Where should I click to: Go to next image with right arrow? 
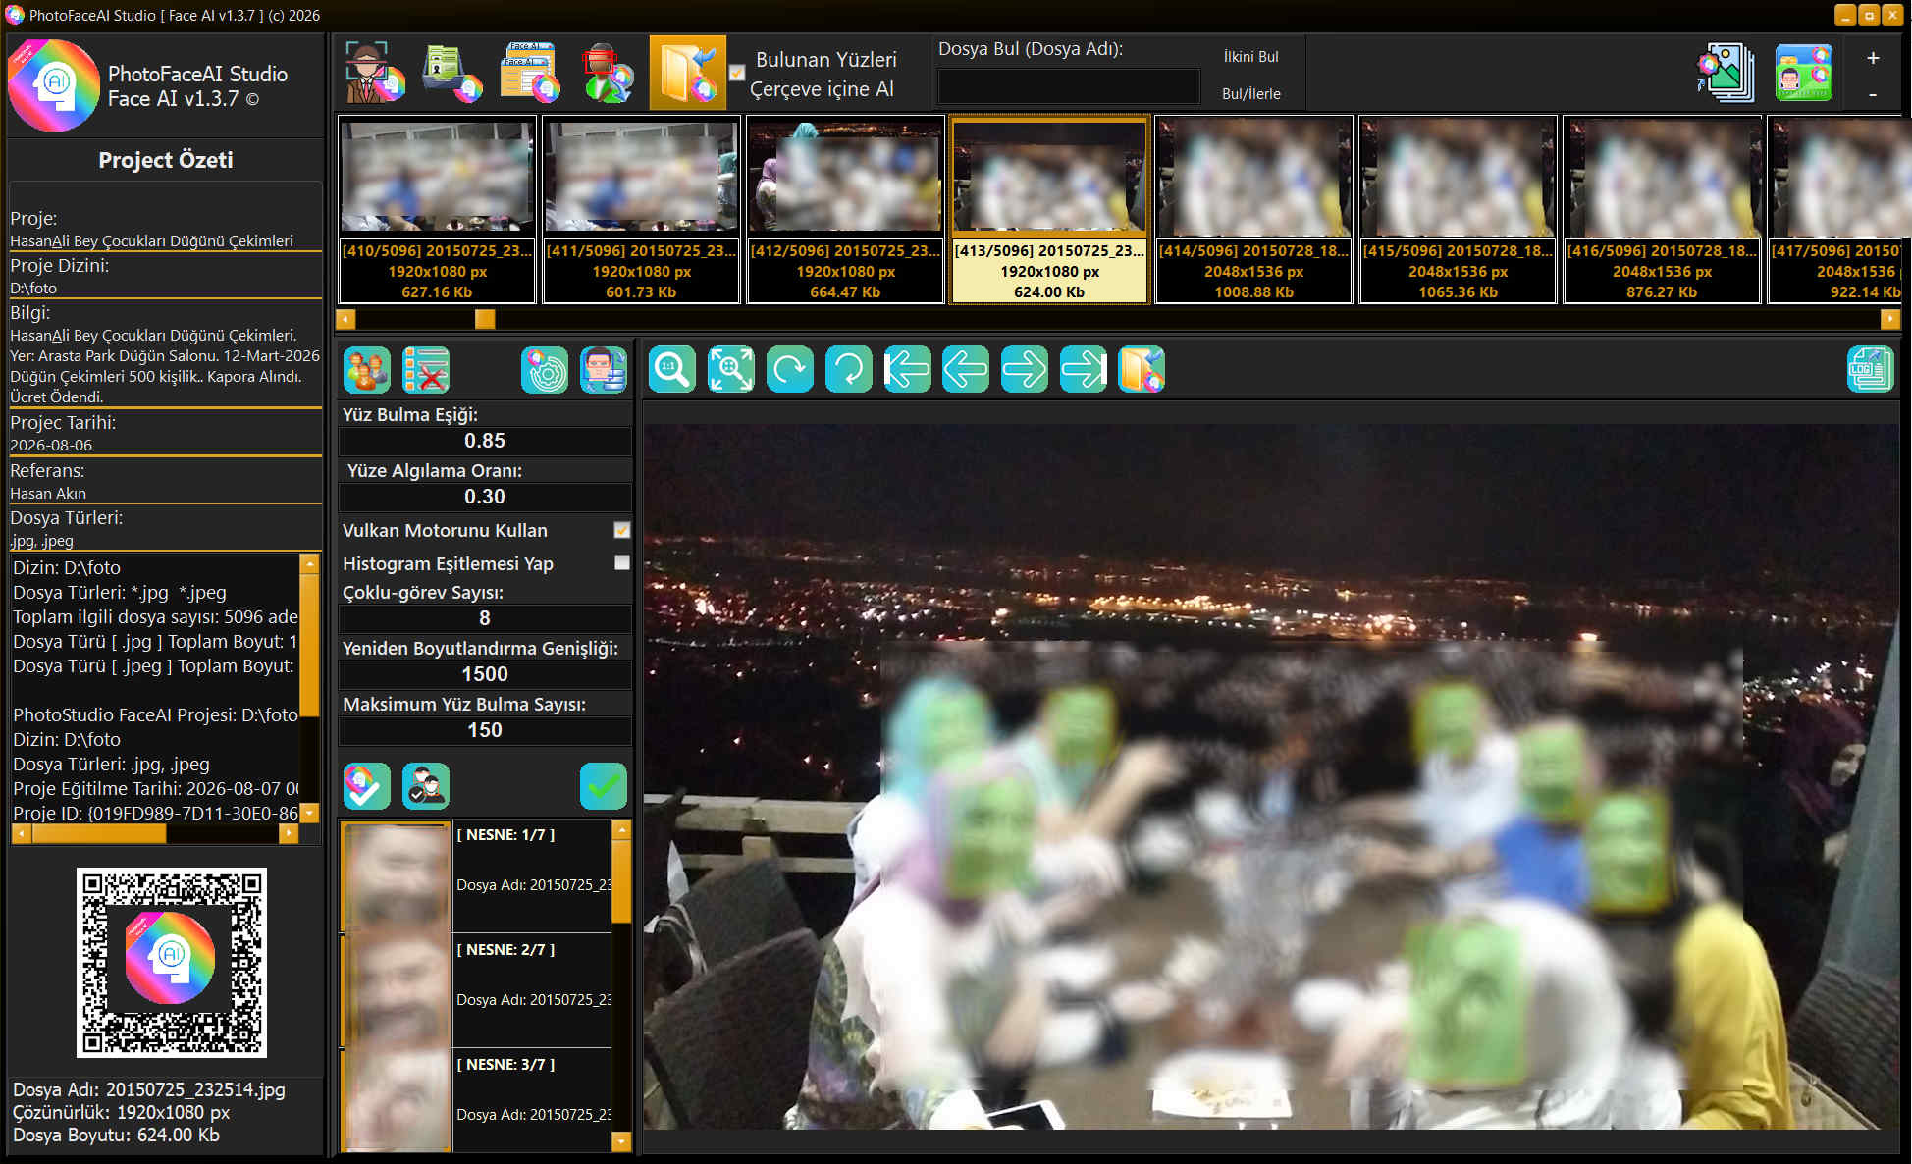[x=1025, y=370]
